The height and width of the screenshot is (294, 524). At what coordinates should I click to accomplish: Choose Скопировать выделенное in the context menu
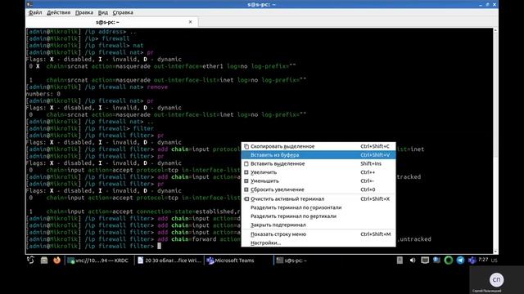[318, 146]
